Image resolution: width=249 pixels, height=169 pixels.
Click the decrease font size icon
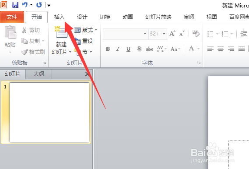coord(182,34)
